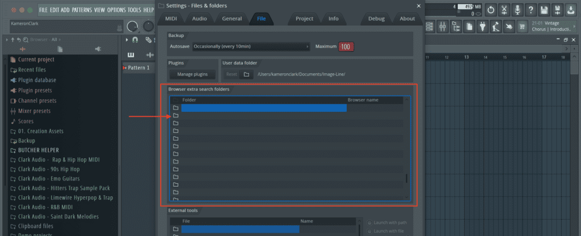Open the FILE menu
The height and width of the screenshot is (236, 581).
(x=43, y=10)
